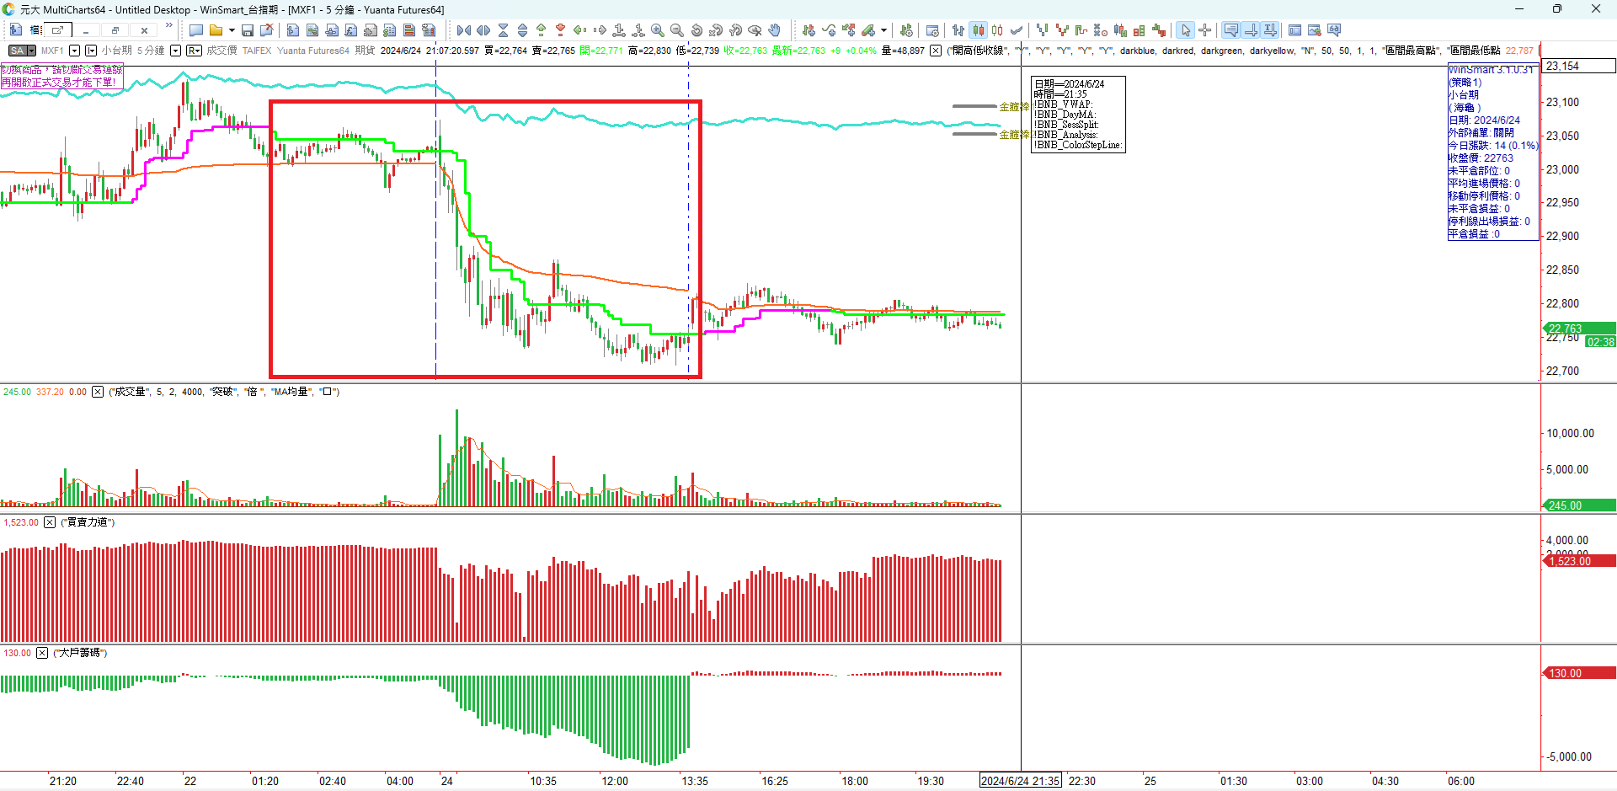Viewport: 1617px width, 791px height.
Task: Click the undo zoom swirl icon
Action: pos(696,30)
